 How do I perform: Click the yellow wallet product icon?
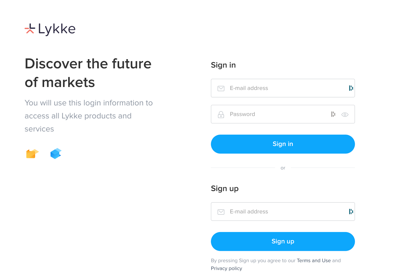pyautogui.click(x=32, y=154)
